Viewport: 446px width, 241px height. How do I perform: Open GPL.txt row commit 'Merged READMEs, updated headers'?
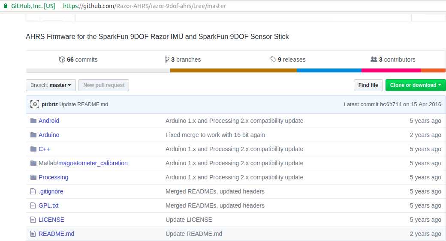tap(215, 205)
